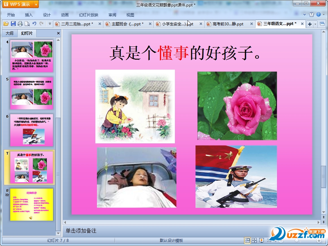Expand the ribbon collapse chevron near help
Viewport: 328px width, 246px height.
point(305,15)
